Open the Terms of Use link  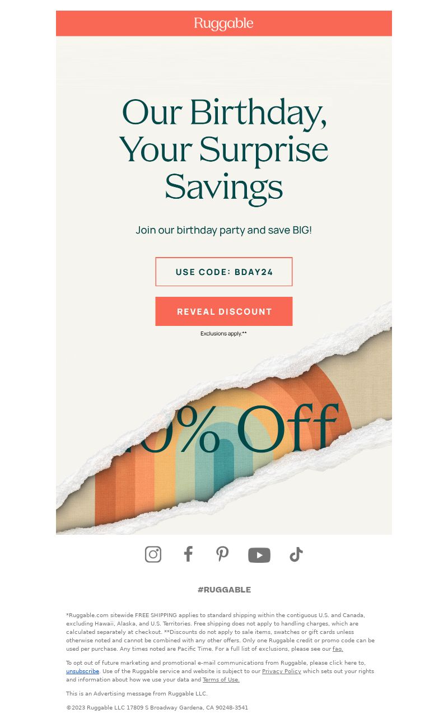click(x=221, y=680)
